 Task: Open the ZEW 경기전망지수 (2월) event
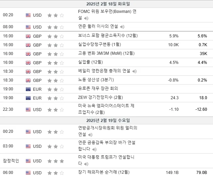101,98
